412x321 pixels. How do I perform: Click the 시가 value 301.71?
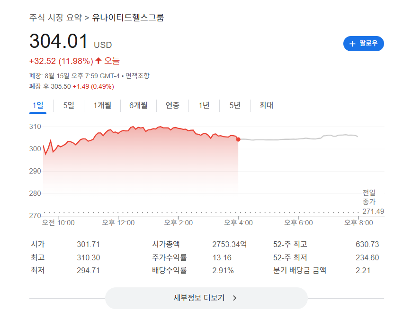point(88,245)
